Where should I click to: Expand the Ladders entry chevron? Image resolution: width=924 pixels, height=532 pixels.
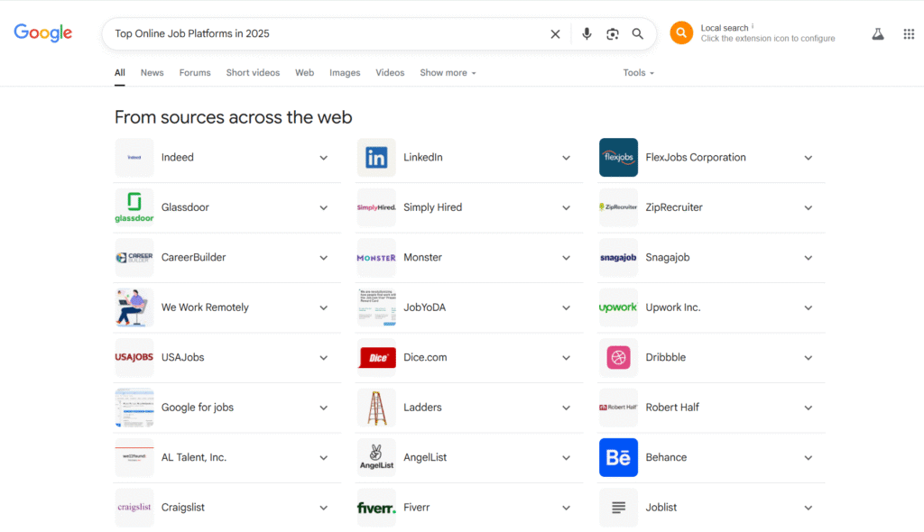(x=566, y=408)
